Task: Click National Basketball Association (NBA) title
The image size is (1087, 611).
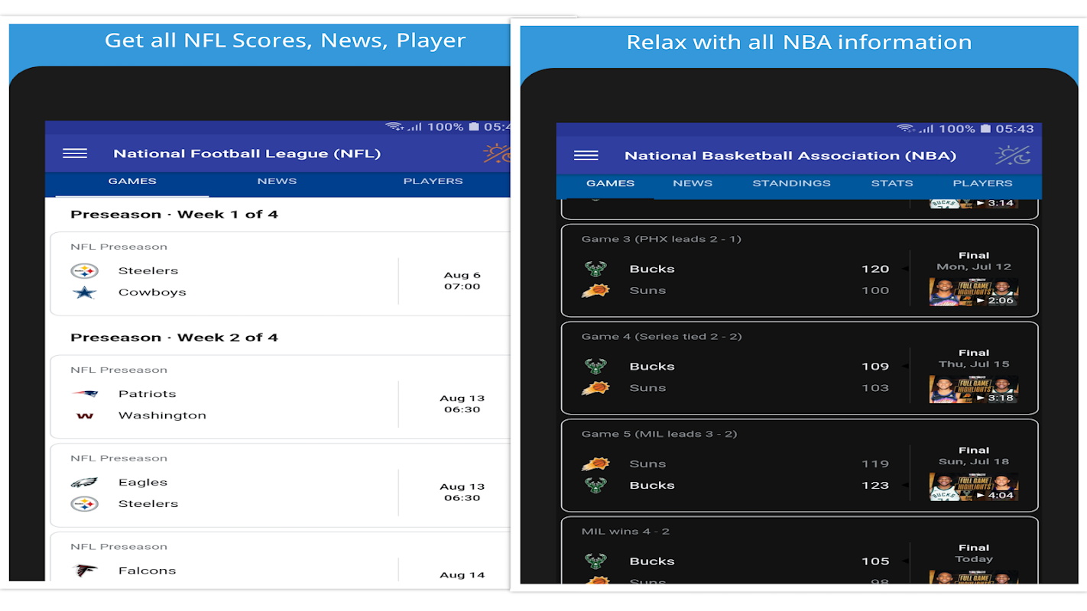Action: point(790,156)
